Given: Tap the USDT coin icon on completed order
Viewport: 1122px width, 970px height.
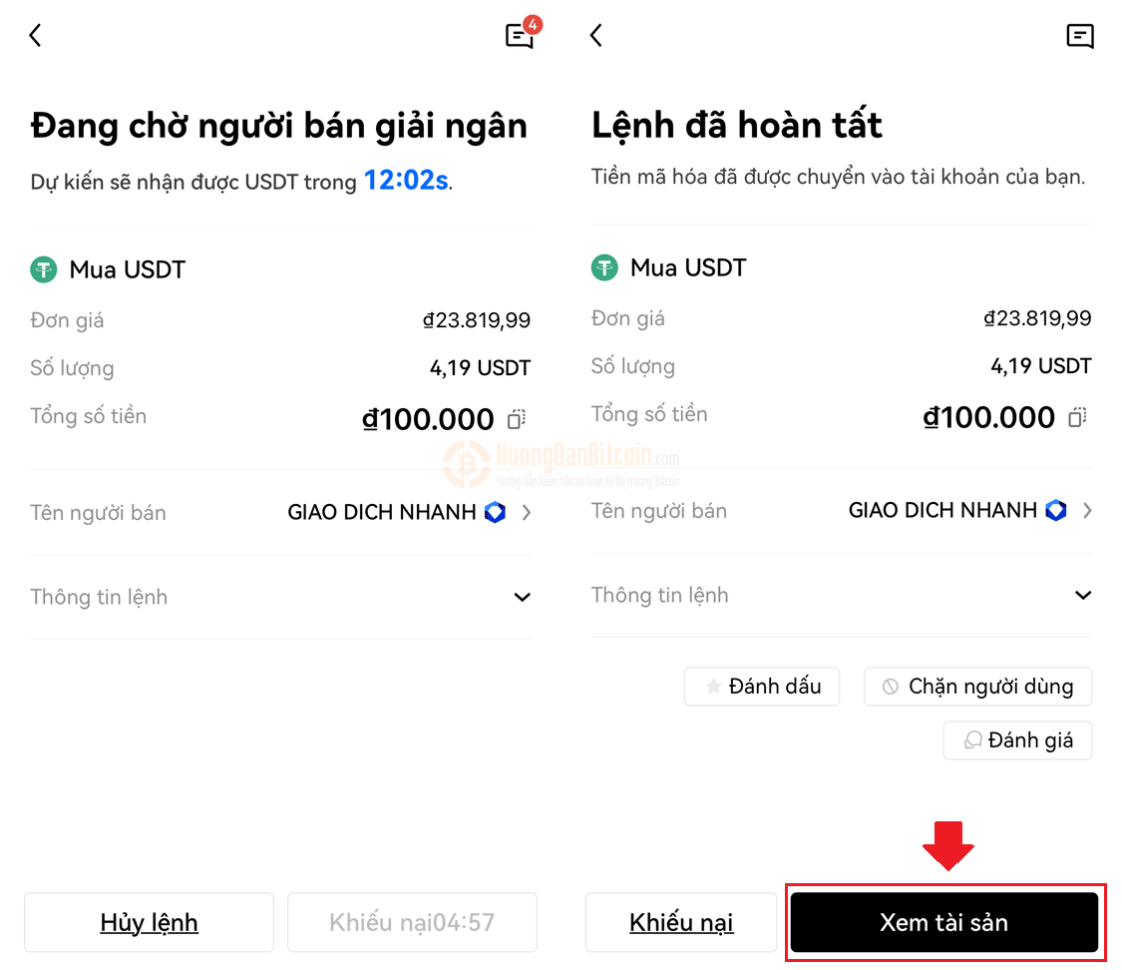Looking at the screenshot, I should coord(604,267).
